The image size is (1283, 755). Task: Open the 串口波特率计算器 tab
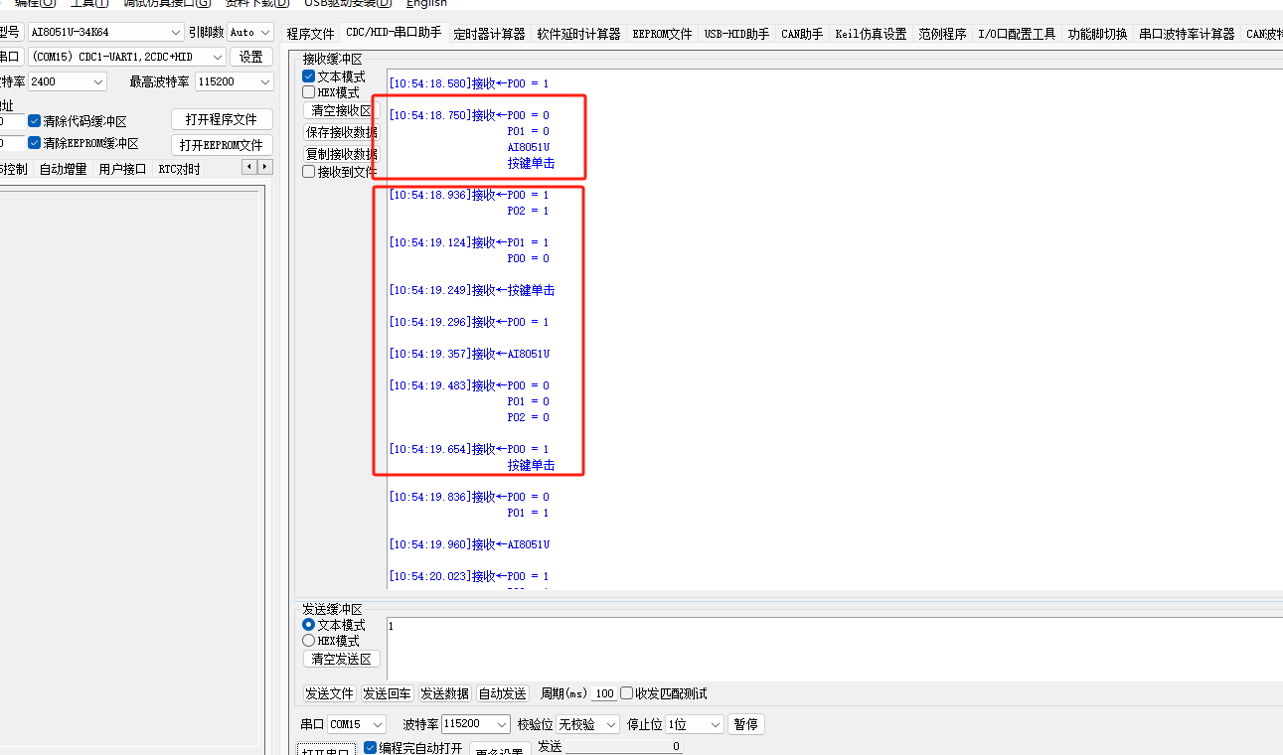coord(1187,34)
